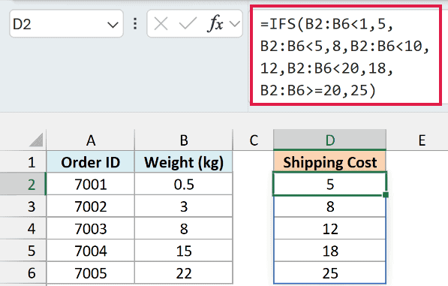Select shipping cost cell with 25
The width and height of the screenshot is (448, 286).
329,272
